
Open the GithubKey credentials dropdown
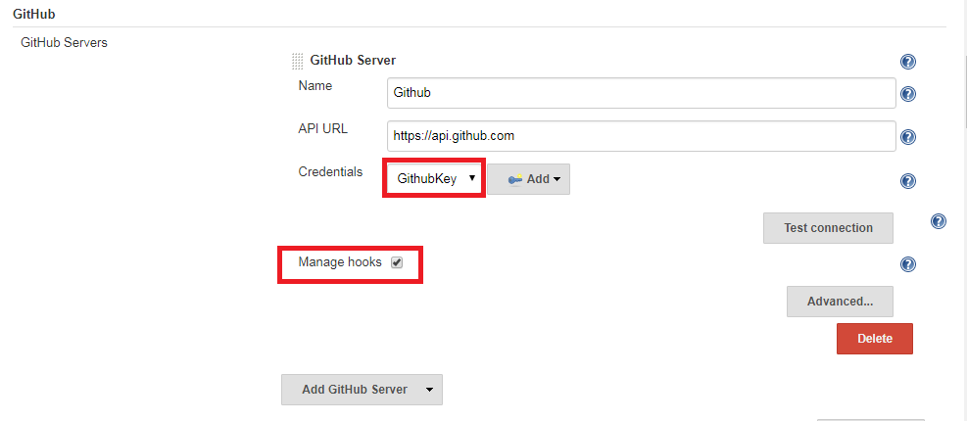click(434, 179)
